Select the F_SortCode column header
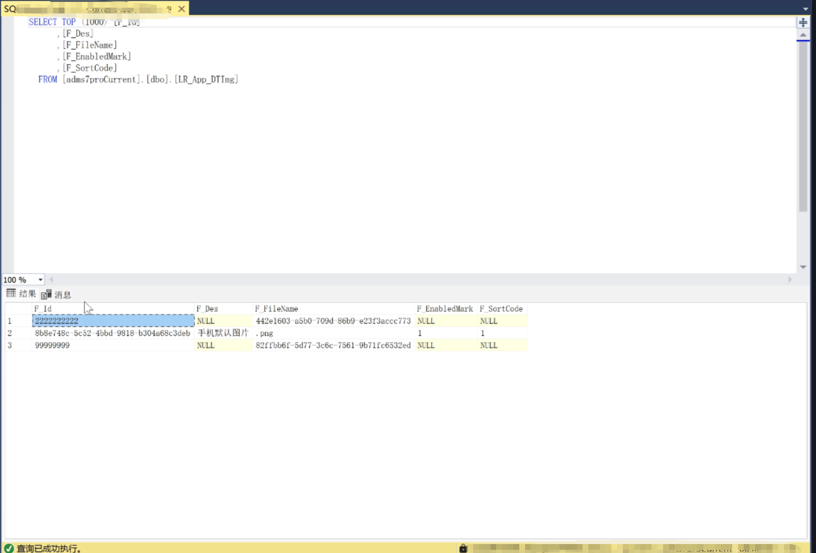 coord(502,309)
